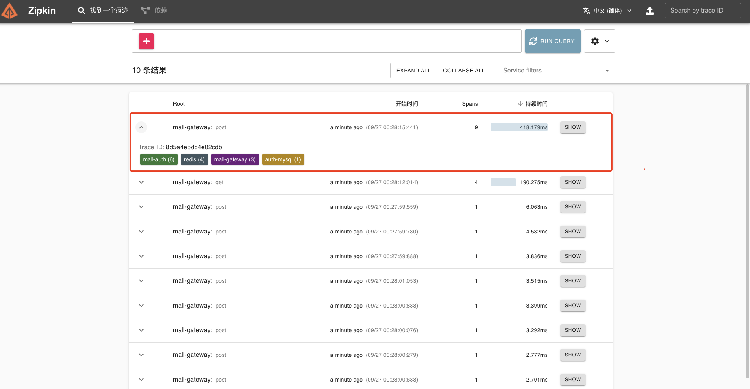Viewport: 750px width, 389px height.
Task: Click COLLAPSE ALL button
Action: pos(464,71)
